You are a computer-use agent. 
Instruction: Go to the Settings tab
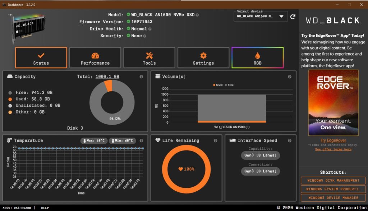pos(203,58)
